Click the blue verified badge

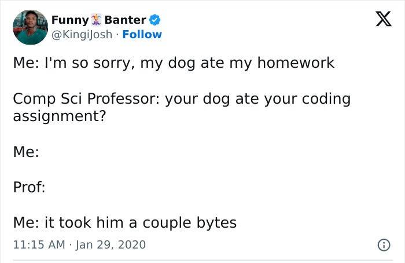pyautogui.click(x=155, y=20)
